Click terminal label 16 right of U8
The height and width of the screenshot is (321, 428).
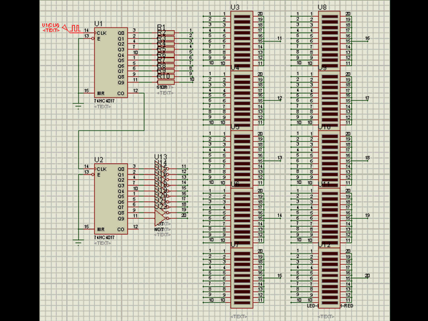click(367, 39)
